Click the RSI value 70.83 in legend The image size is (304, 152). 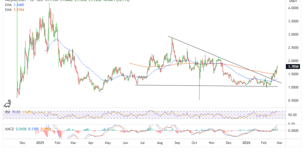[x=16, y=112]
